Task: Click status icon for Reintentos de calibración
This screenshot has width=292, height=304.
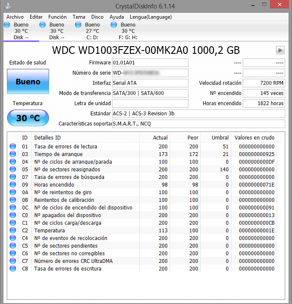Action: coord(13,200)
